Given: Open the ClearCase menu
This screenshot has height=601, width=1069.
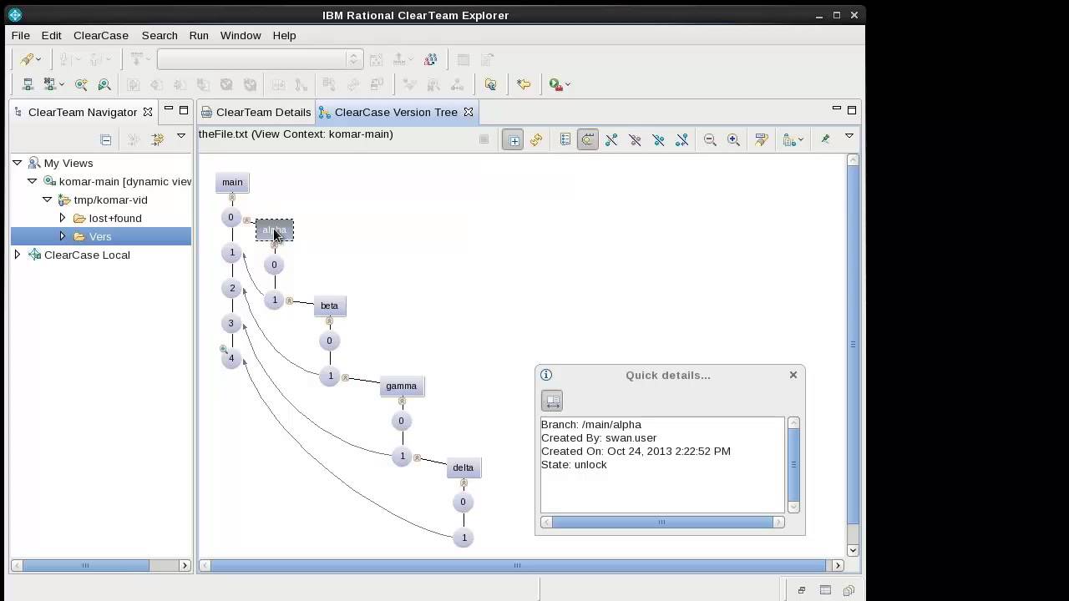Looking at the screenshot, I should (101, 35).
